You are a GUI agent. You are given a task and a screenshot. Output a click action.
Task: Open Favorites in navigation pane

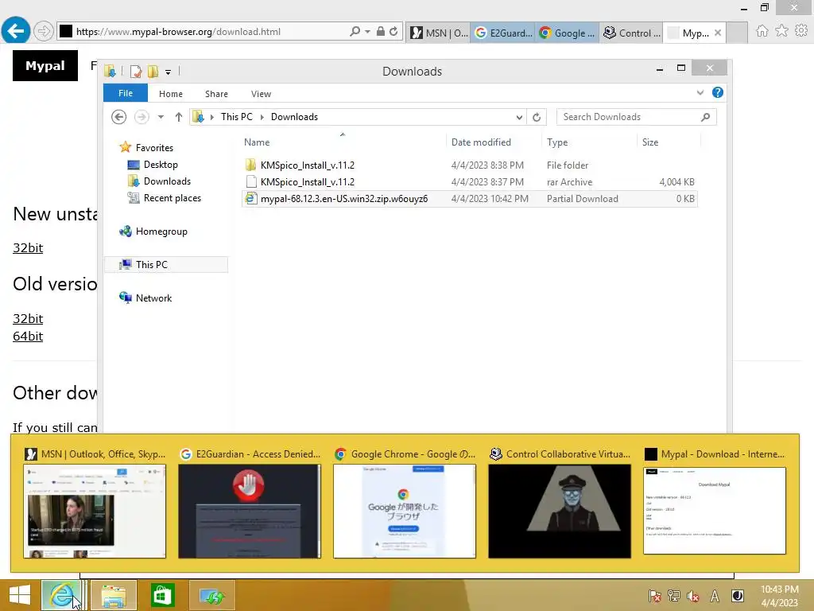[146, 147]
